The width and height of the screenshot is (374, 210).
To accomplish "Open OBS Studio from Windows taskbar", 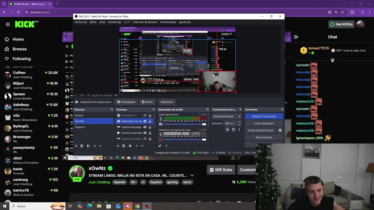I will pyautogui.click(x=147, y=206).
